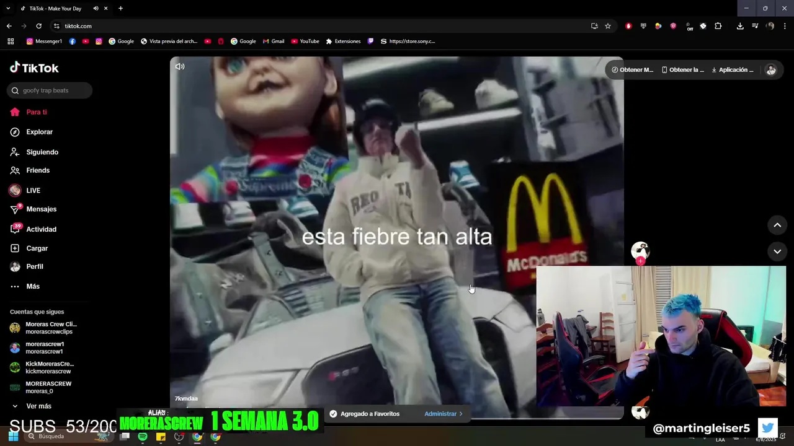Screen dimensions: 794x446
Task: Bookmark this page with star icon
Action: coord(608,26)
